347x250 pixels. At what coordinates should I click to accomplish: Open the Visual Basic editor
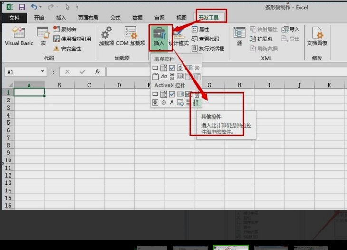[x=19, y=36]
